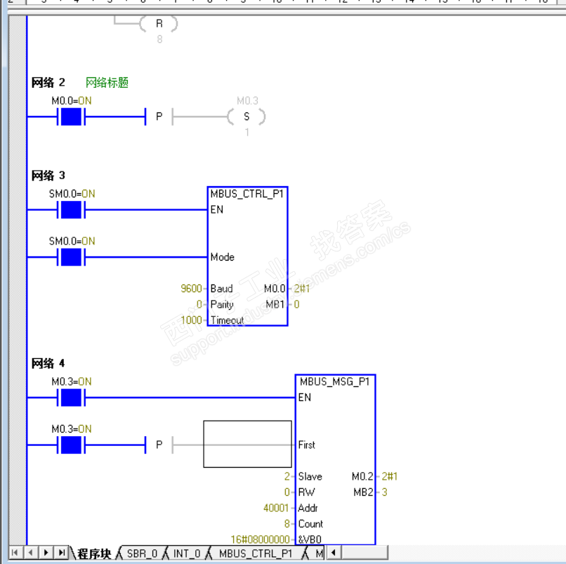
Task: Click the First input label on MBUS_MSG_P1
Action: coord(306,445)
